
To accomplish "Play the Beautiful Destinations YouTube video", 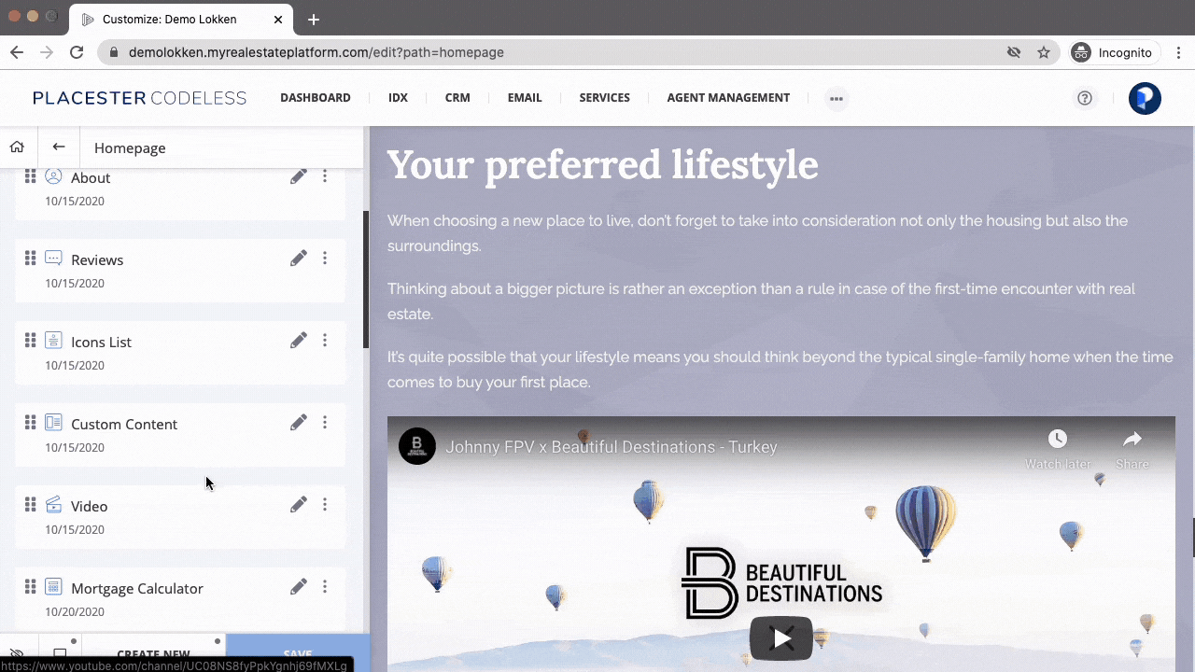I will (x=781, y=638).
